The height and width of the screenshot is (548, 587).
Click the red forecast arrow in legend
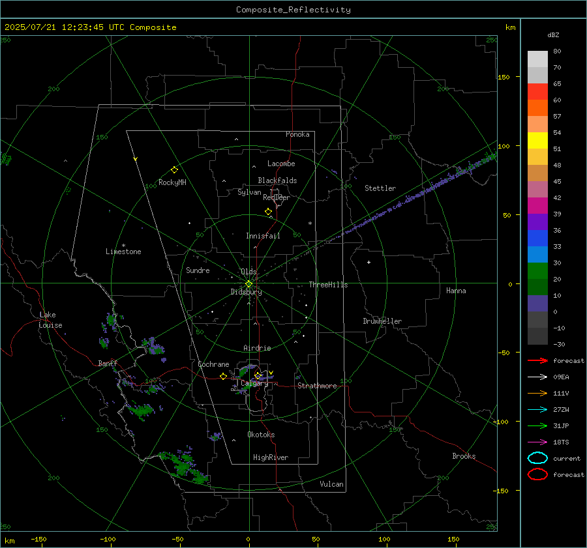537,360
